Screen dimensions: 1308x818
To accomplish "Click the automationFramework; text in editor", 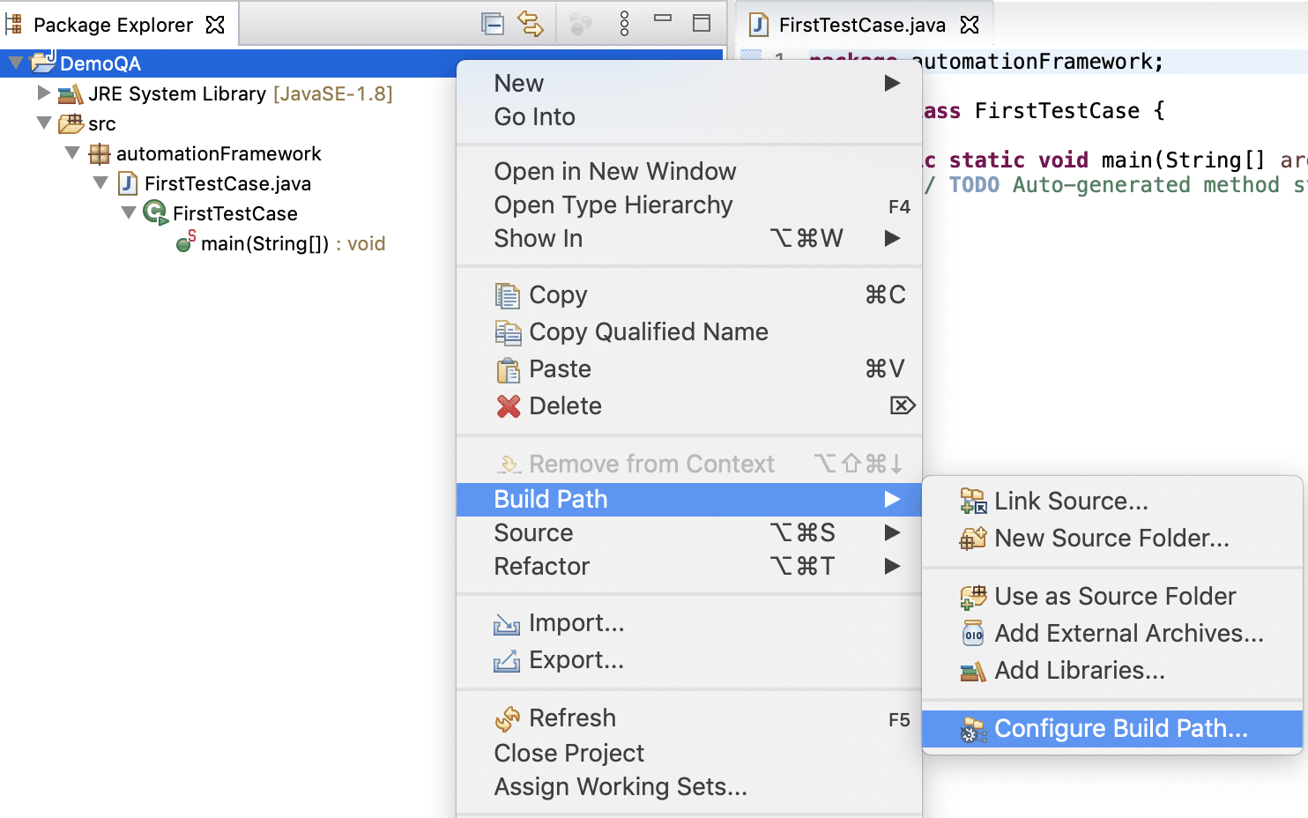I will [x=1037, y=62].
